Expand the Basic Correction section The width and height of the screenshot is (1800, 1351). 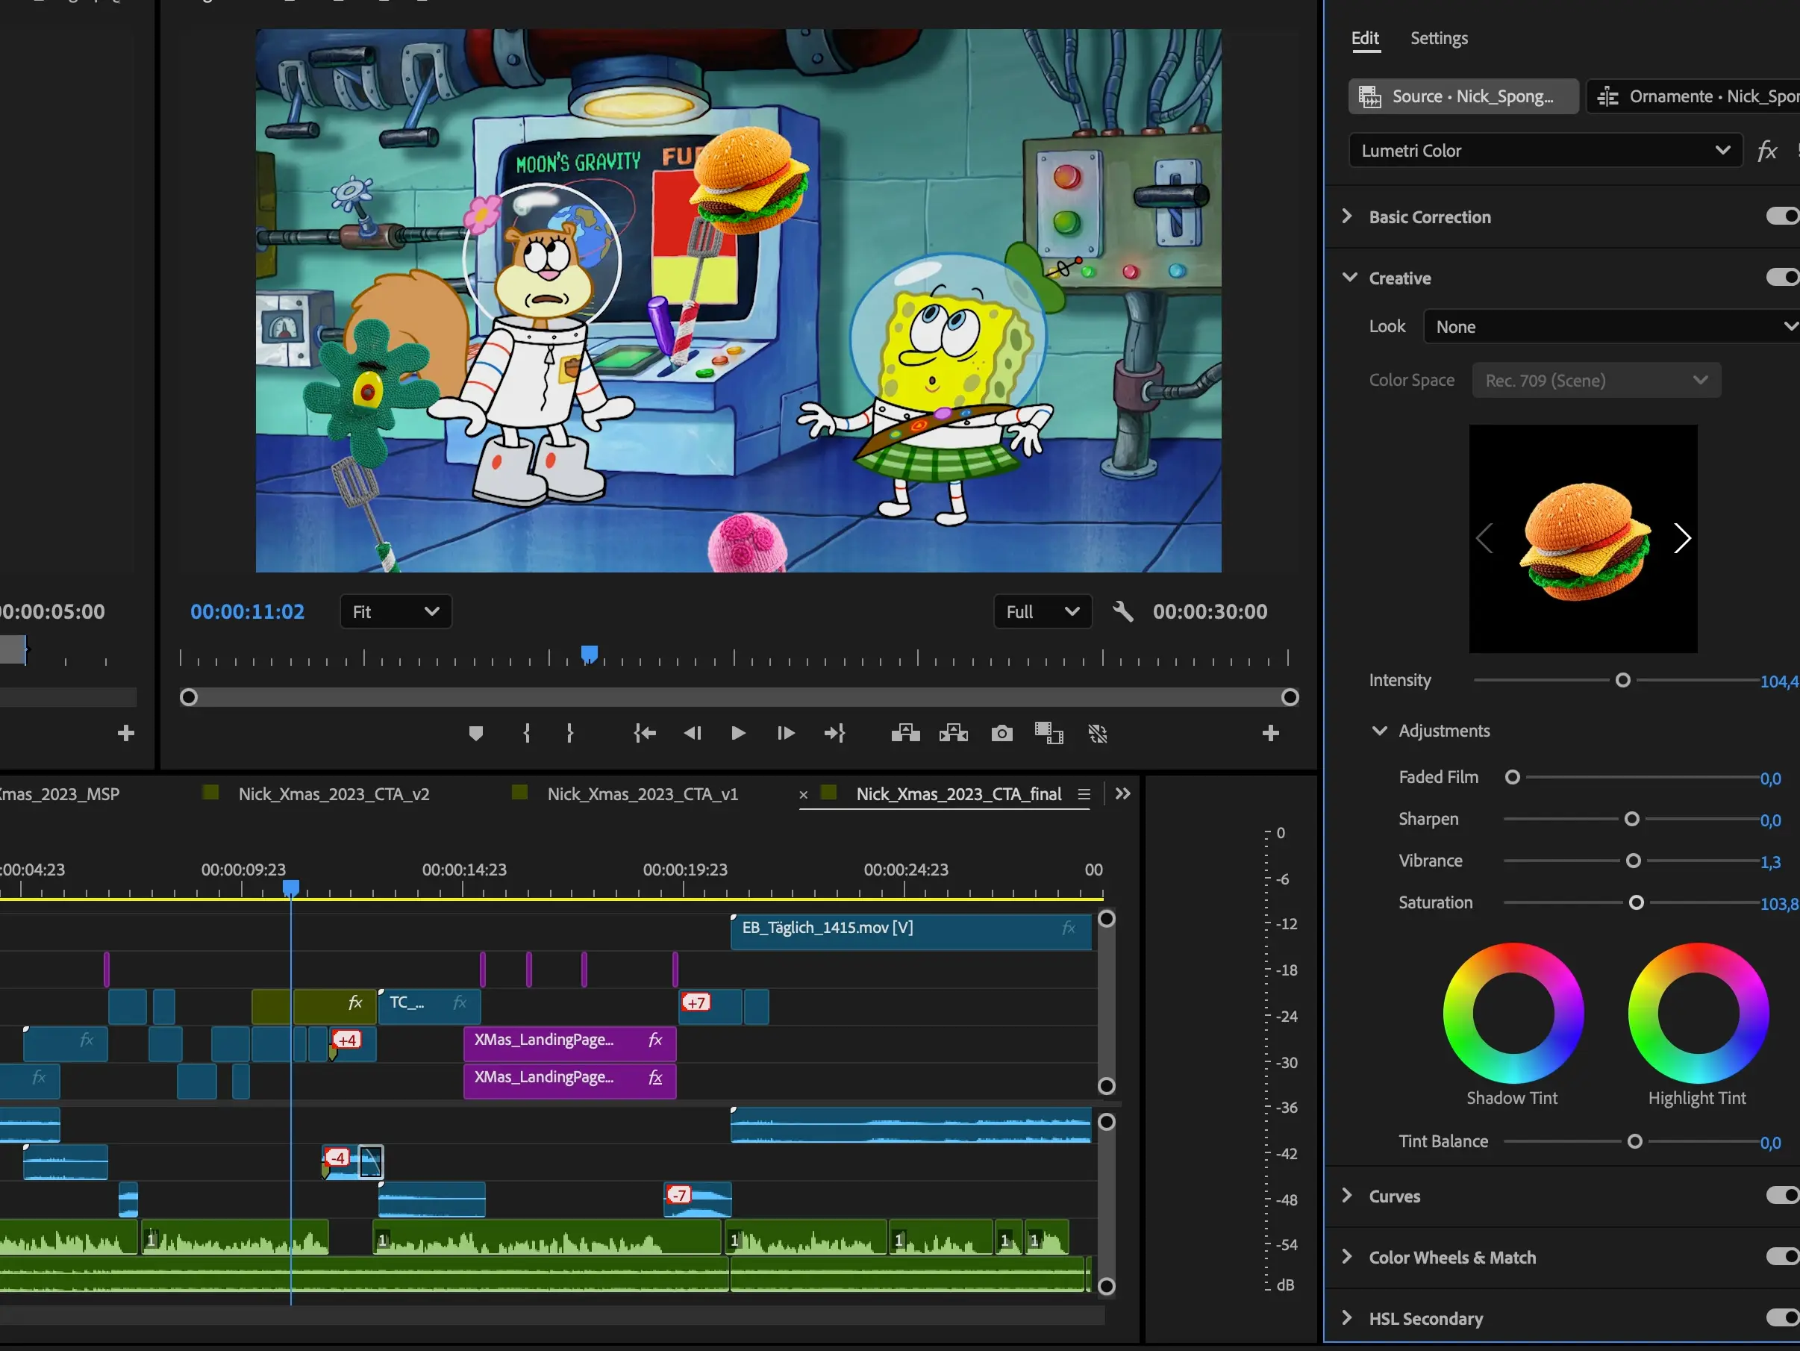[1347, 216]
